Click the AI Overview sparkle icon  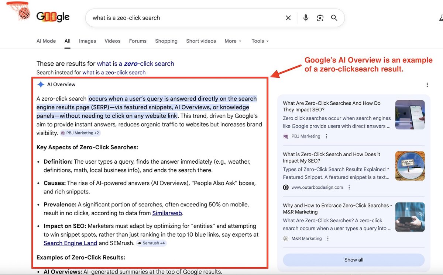point(41,84)
